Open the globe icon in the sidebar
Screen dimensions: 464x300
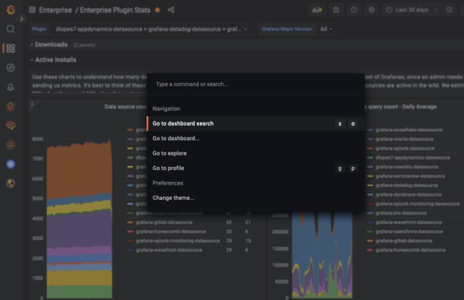[x=11, y=183]
